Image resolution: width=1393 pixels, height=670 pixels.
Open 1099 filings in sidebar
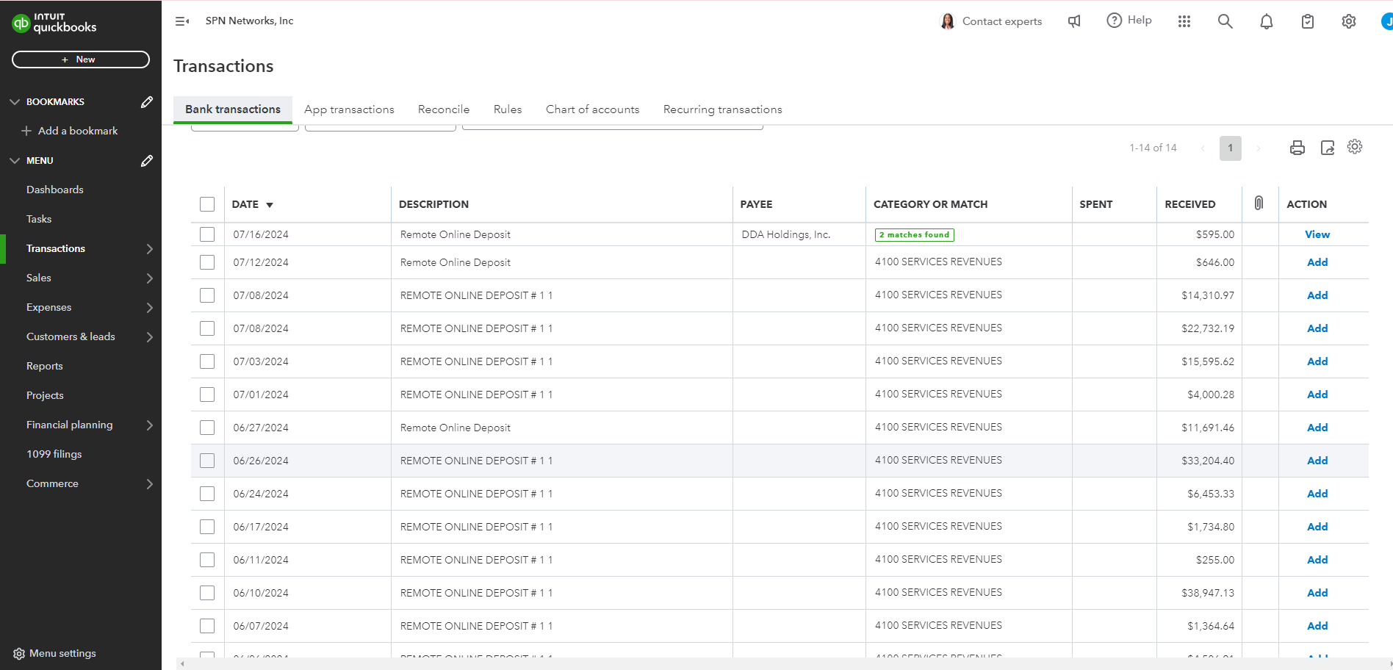coord(54,454)
